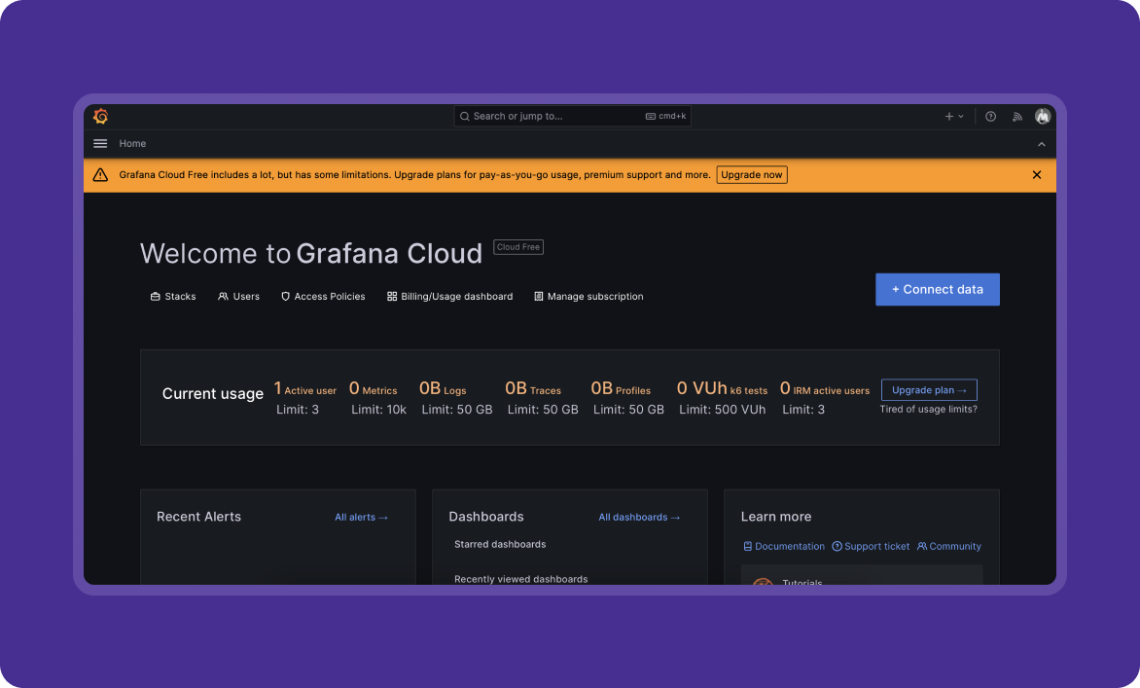Open the Users link
The image size is (1140, 688).
coord(239,297)
